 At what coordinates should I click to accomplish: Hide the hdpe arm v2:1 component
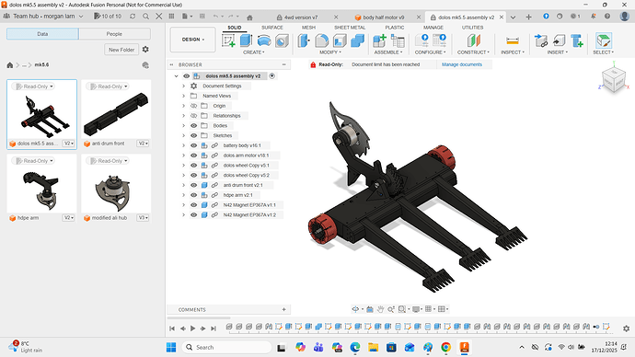tap(193, 195)
